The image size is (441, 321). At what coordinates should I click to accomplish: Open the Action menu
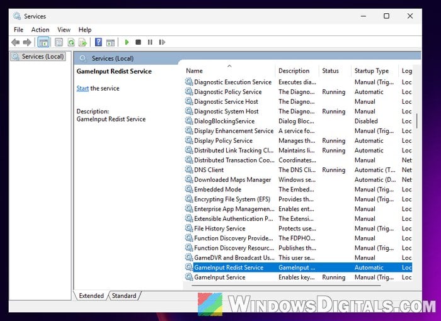tap(40, 30)
